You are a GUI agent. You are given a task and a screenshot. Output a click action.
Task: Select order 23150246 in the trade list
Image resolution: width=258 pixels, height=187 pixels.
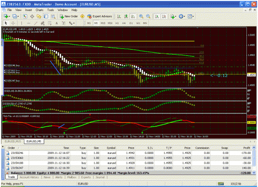click(128, 153)
